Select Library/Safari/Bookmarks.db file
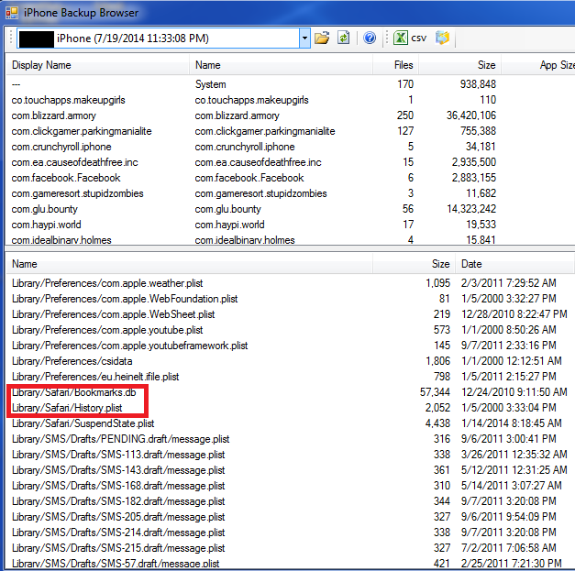Screen dimensions: 575x571 291,392
